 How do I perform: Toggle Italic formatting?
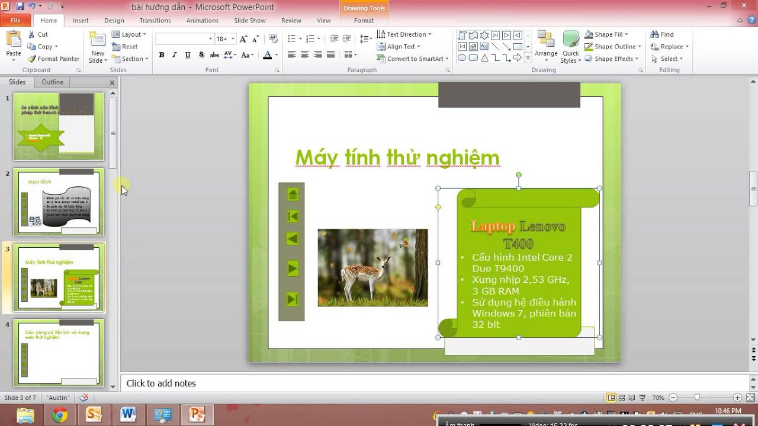click(175, 55)
